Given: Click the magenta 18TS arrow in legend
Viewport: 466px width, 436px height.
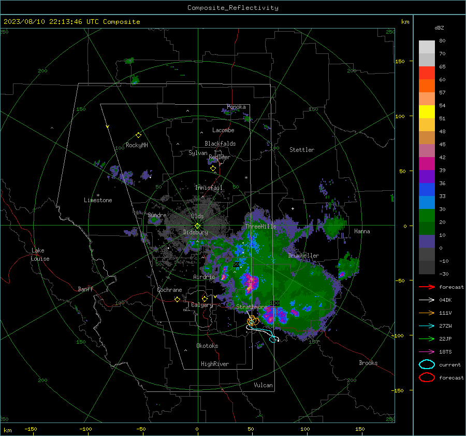Looking at the screenshot, I should click(x=427, y=352).
